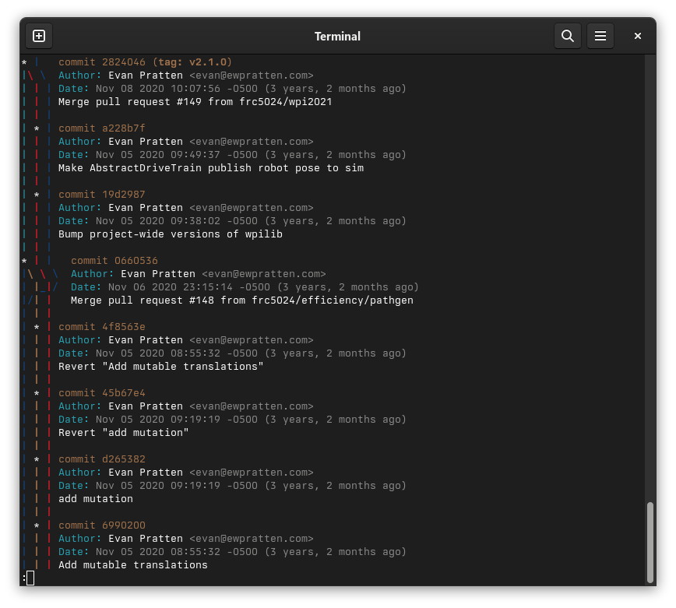The height and width of the screenshot is (608, 676).
Task: Select commit hash 2824046
Action: [124, 62]
